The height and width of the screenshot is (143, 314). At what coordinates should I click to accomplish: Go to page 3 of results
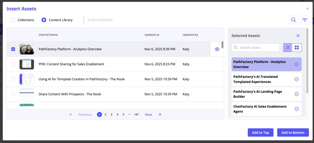(x=111, y=115)
